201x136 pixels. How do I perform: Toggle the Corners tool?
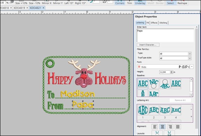(x=120, y=2)
